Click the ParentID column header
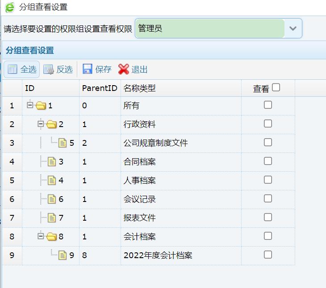Image resolution: width=326 pixels, height=288 pixels. pos(100,88)
